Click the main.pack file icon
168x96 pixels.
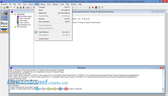tap(18, 20)
